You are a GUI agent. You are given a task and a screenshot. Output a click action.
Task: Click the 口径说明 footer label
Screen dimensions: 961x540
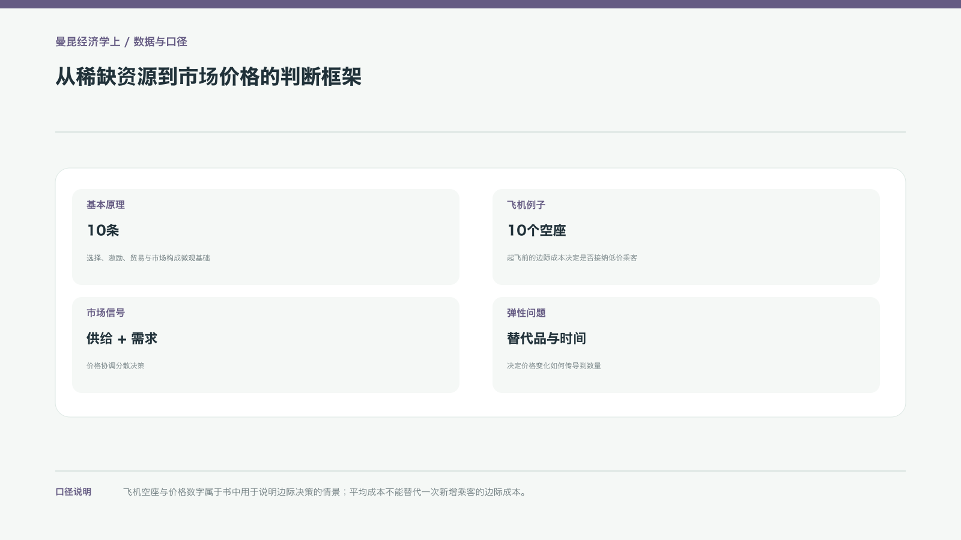73,492
